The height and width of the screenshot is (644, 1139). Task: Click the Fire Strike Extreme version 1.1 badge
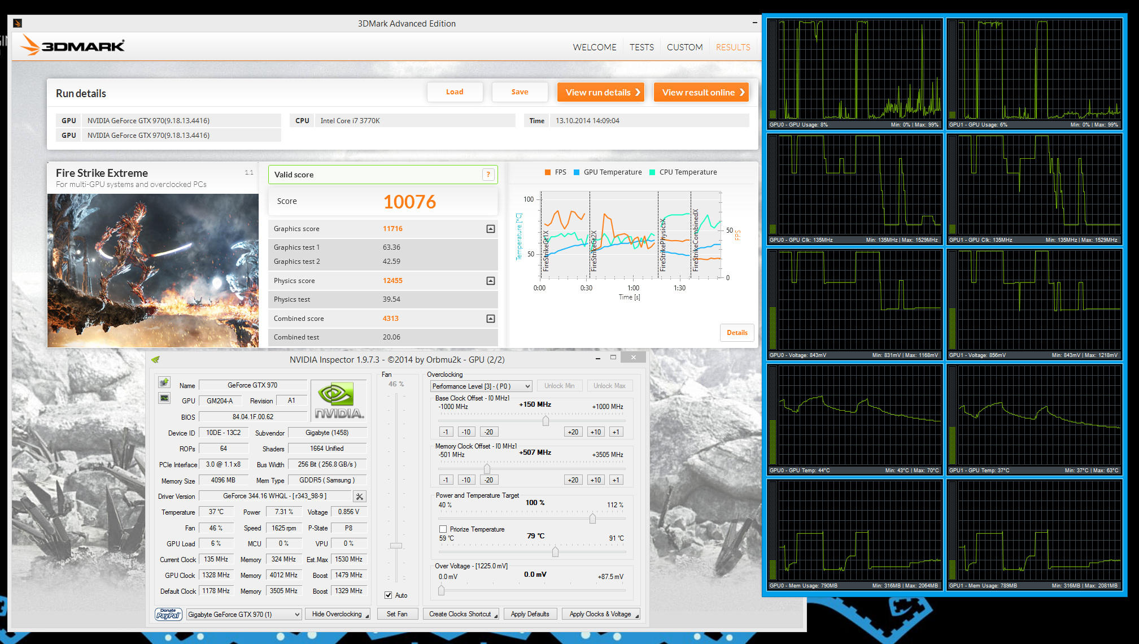pyautogui.click(x=249, y=172)
